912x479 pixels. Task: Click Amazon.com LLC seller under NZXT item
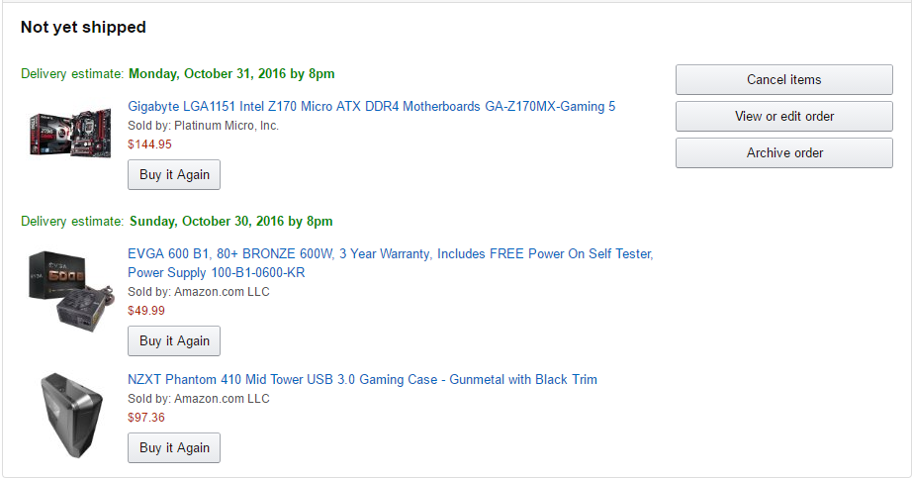pos(222,399)
